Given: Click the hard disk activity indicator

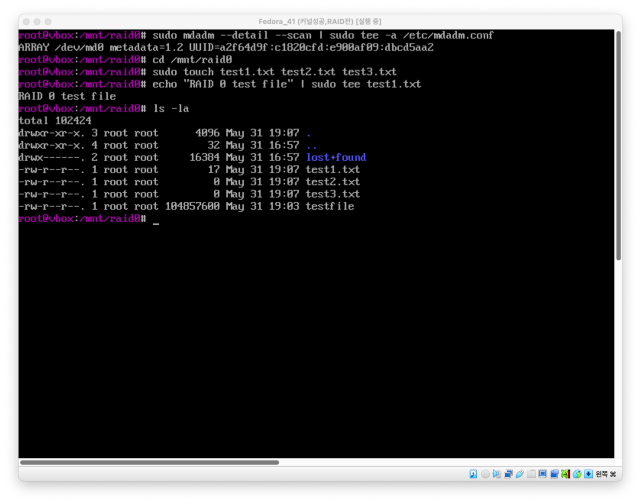Looking at the screenshot, I should pos(473,473).
